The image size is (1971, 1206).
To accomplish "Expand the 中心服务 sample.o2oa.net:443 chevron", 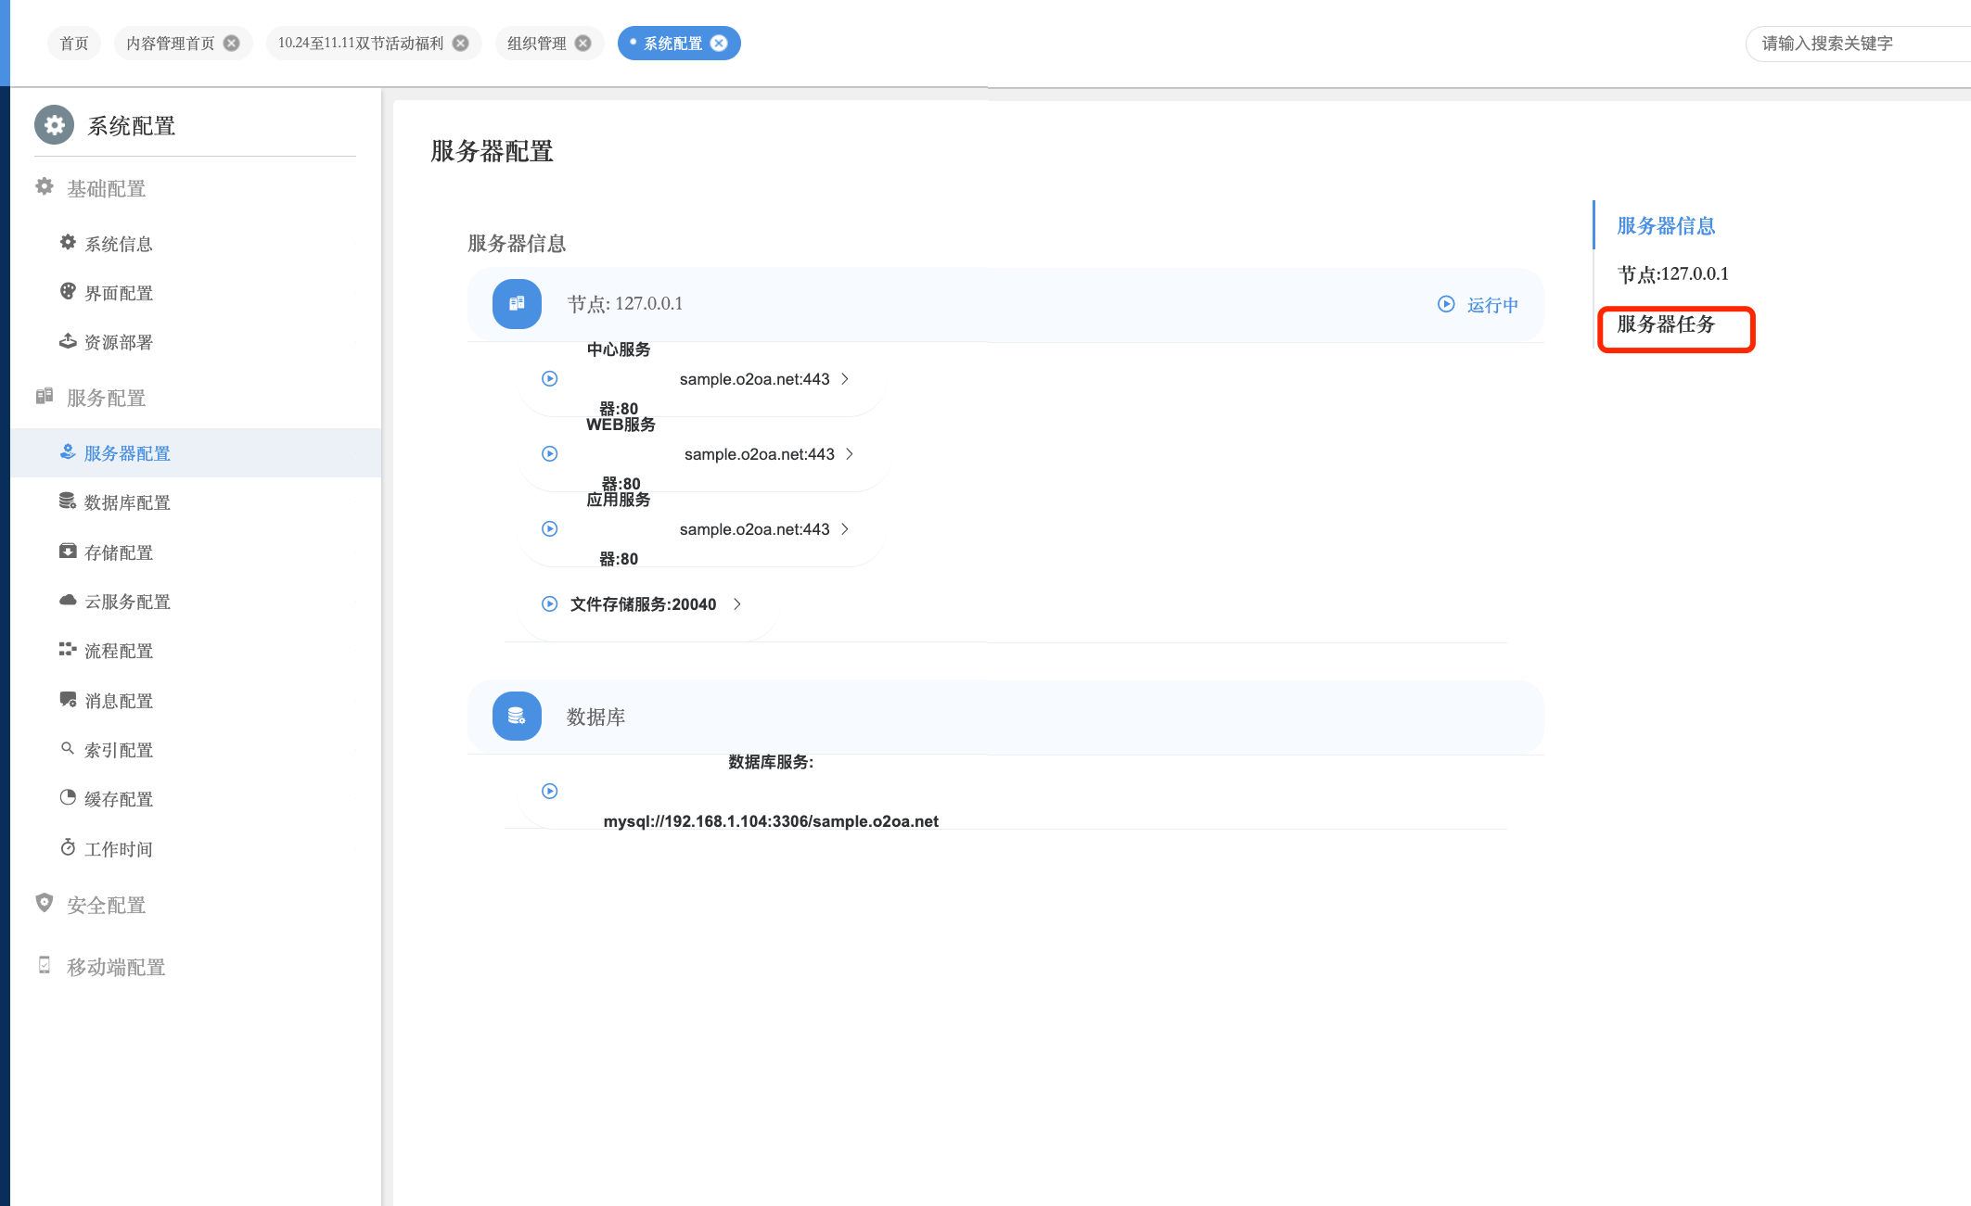I will (845, 379).
